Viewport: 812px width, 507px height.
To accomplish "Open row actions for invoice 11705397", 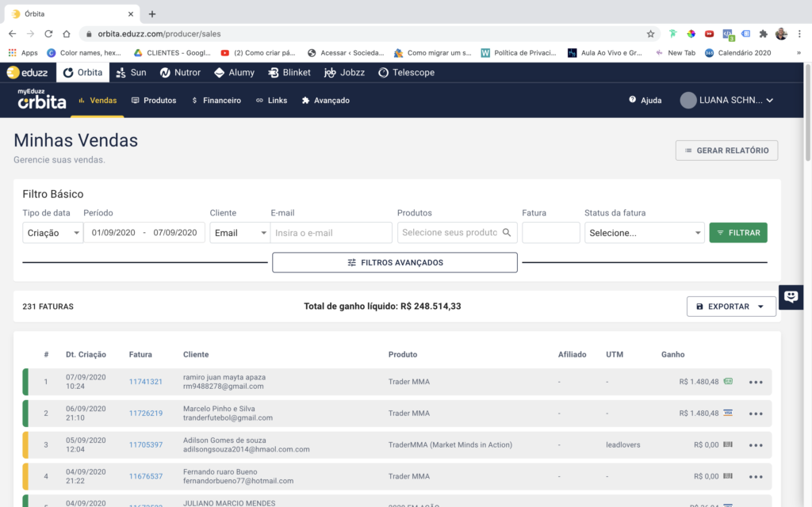I will click(x=756, y=445).
